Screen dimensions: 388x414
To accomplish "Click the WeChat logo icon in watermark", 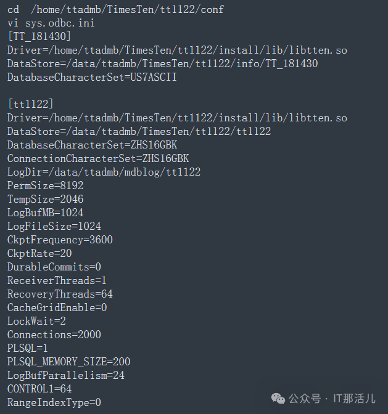I will (278, 399).
